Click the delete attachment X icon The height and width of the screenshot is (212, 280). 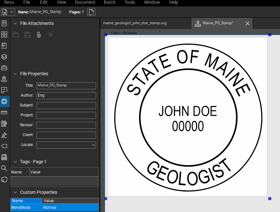[x=50, y=35]
